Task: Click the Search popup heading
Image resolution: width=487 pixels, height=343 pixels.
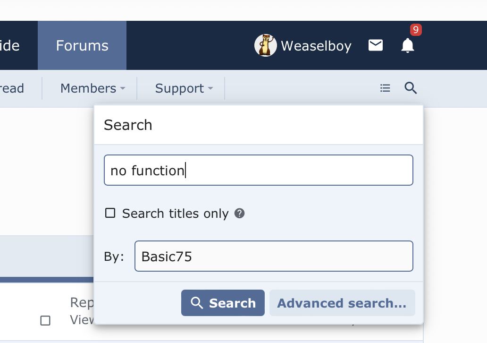Action: (x=128, y=125)
